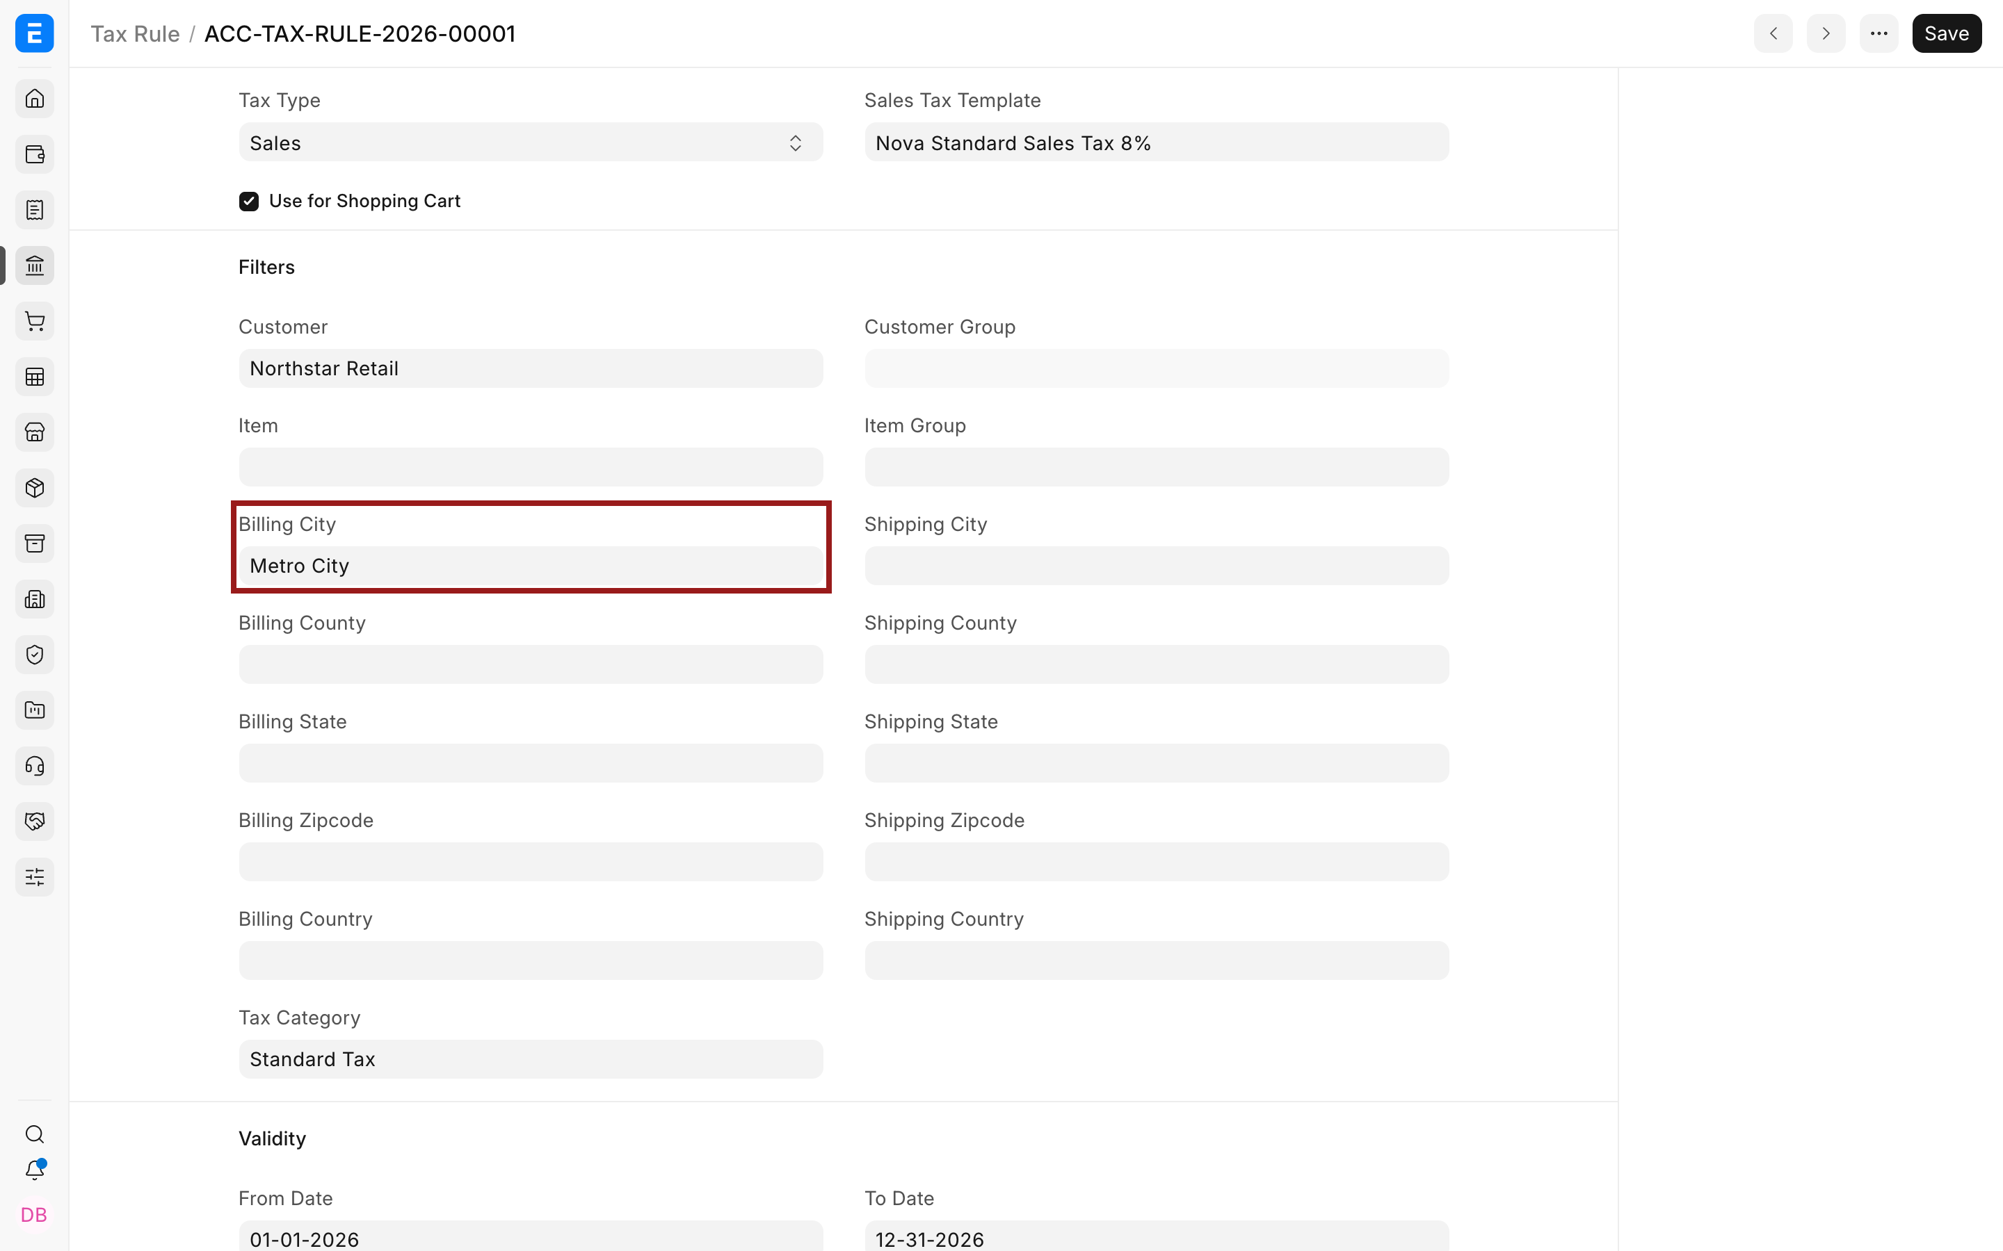Open the three-dots more actions menu
This screenshot has height=1251, width=2003.
[1879, 33]
